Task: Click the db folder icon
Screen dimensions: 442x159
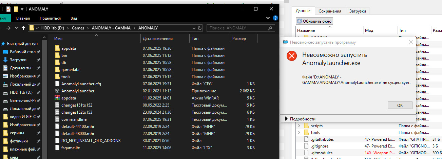Action: coord(57,63)
